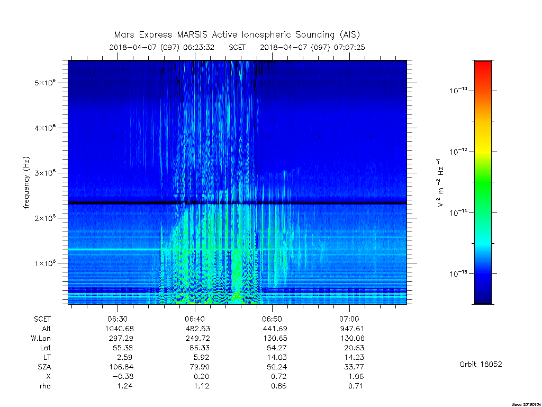Click the latitude value '86.33'
Screen dimensions: 542x407
[x=200, y=348]
